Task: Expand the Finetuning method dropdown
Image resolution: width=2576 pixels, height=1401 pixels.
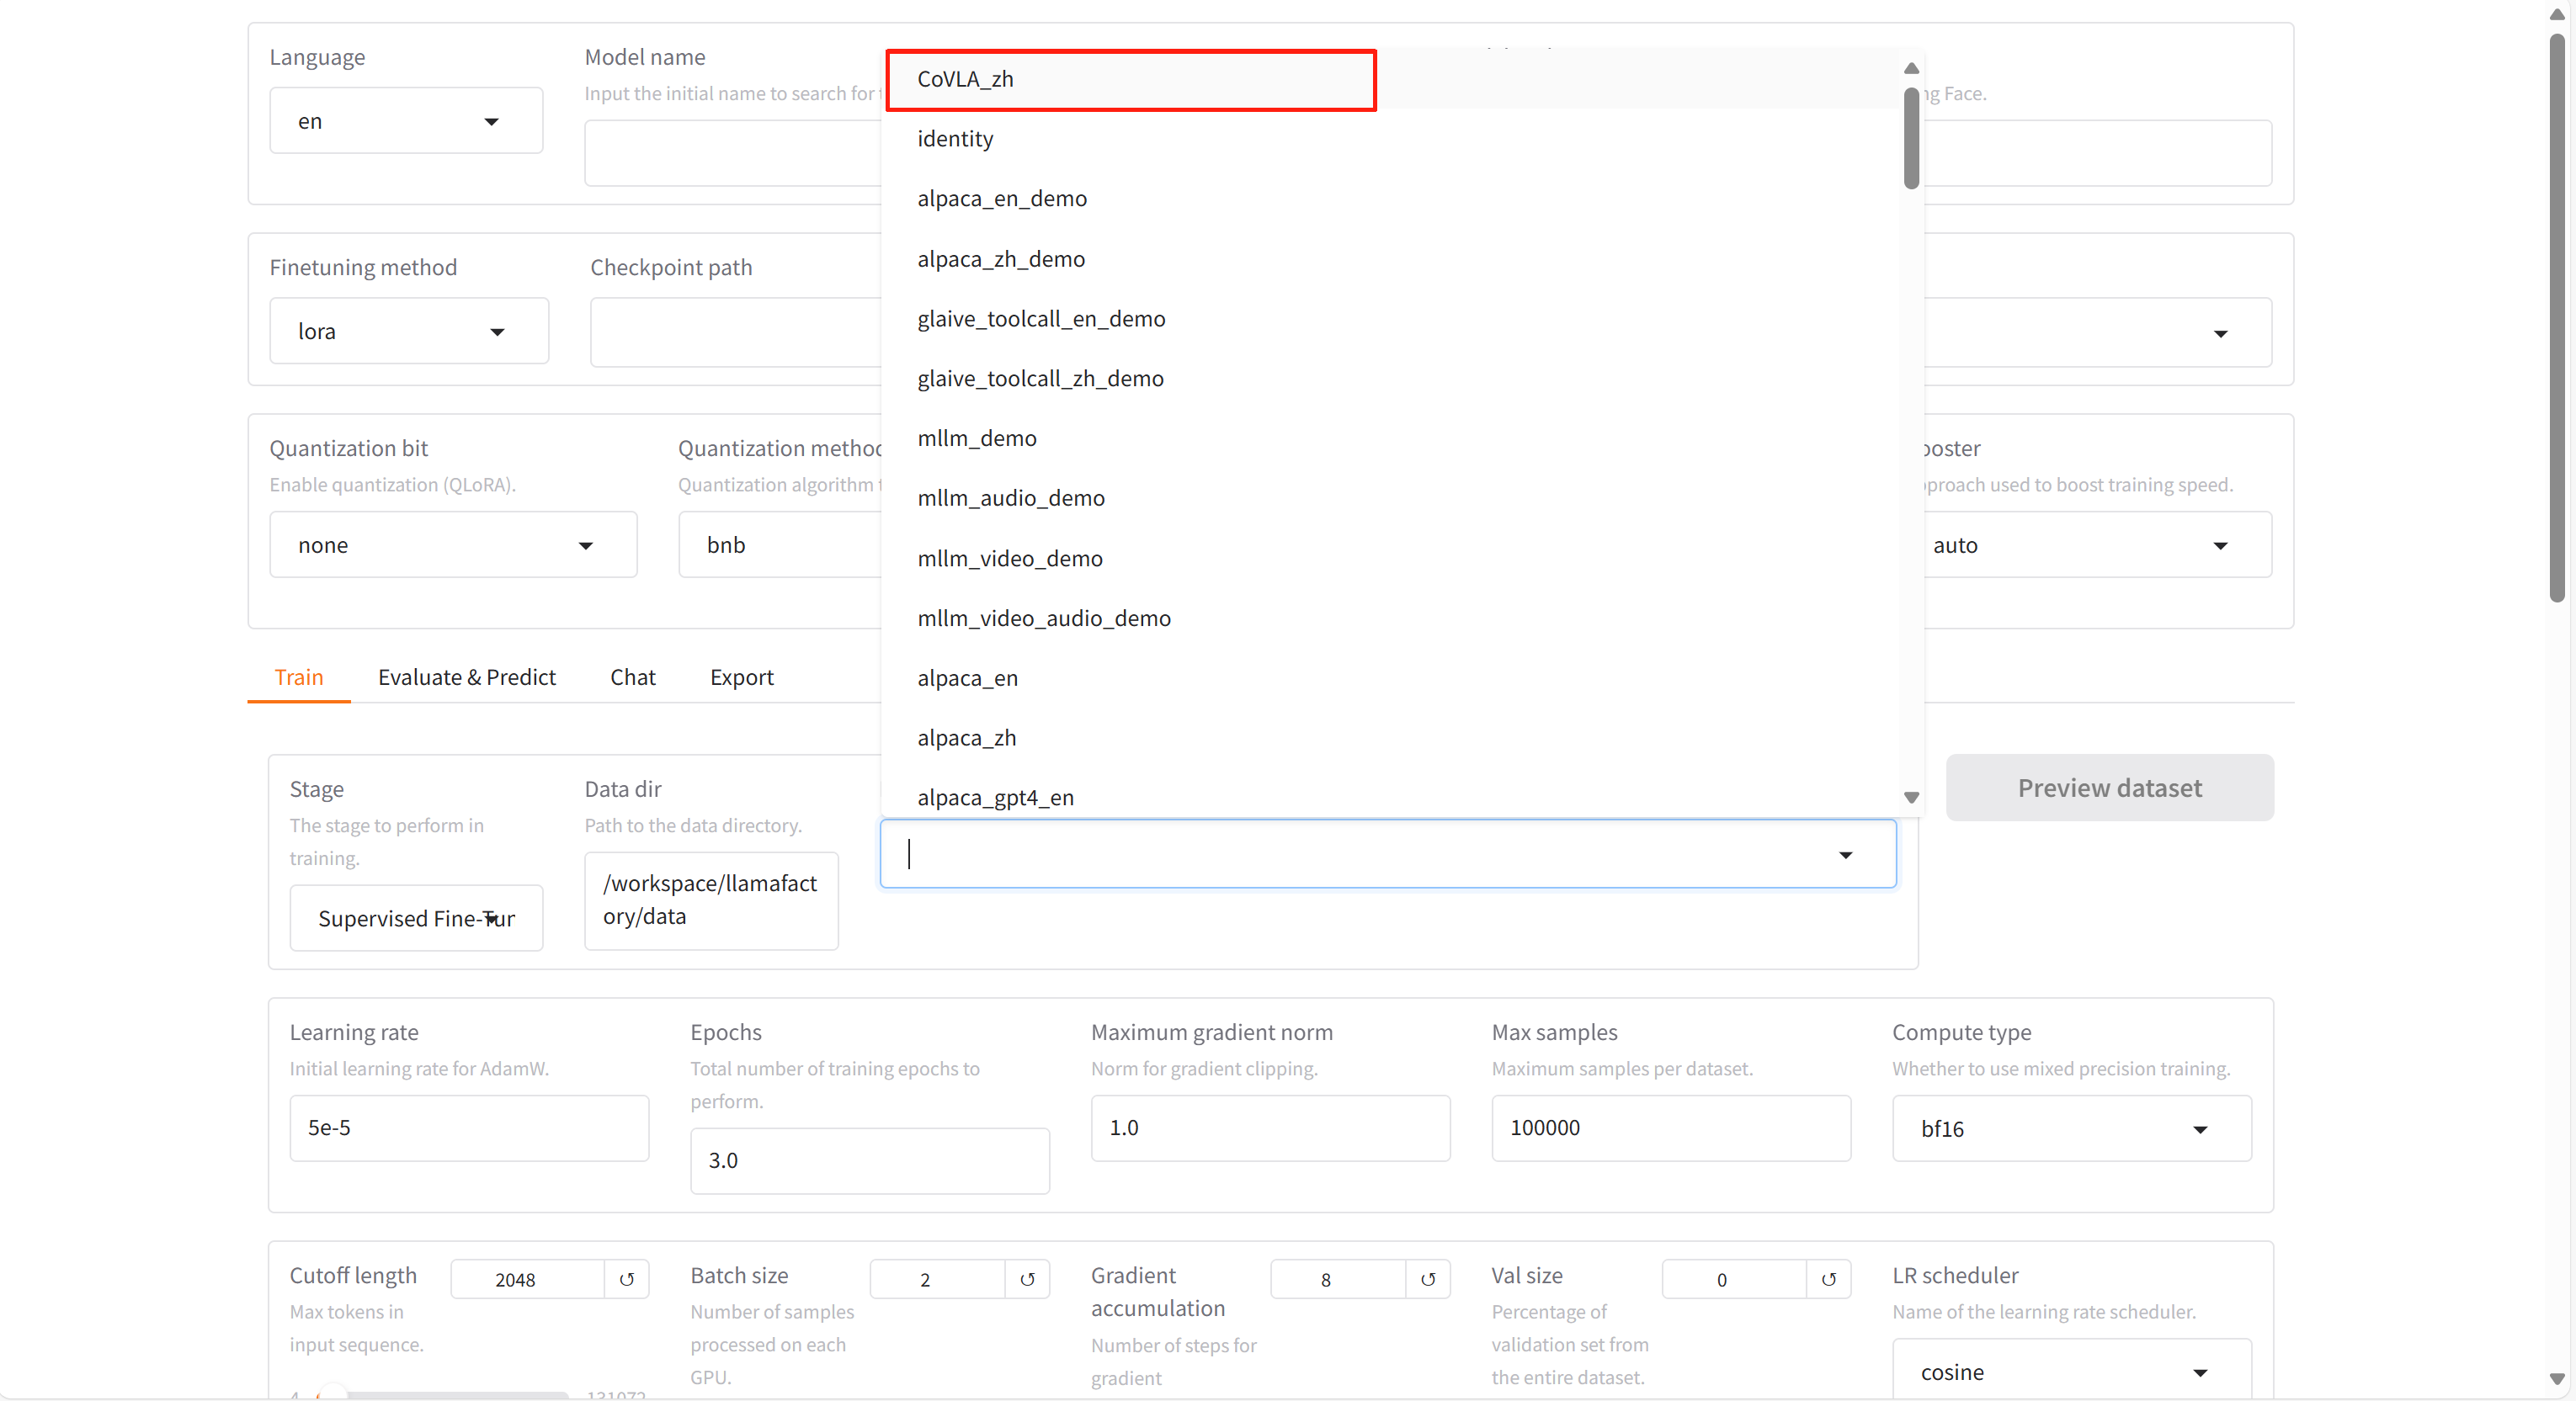Action: 408,332
